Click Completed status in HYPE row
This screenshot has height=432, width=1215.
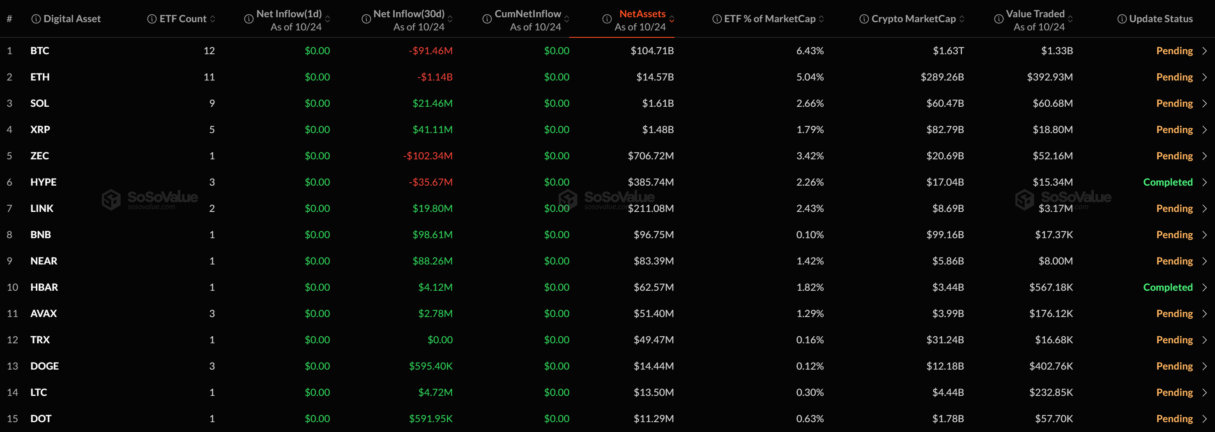point(1168,182)
